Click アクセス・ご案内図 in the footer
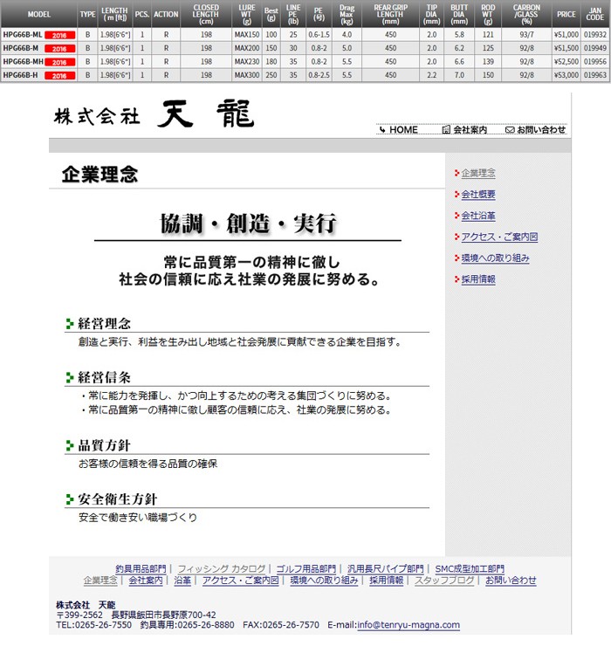The height and width of the screenshot is (660, 611). (241, 580)
